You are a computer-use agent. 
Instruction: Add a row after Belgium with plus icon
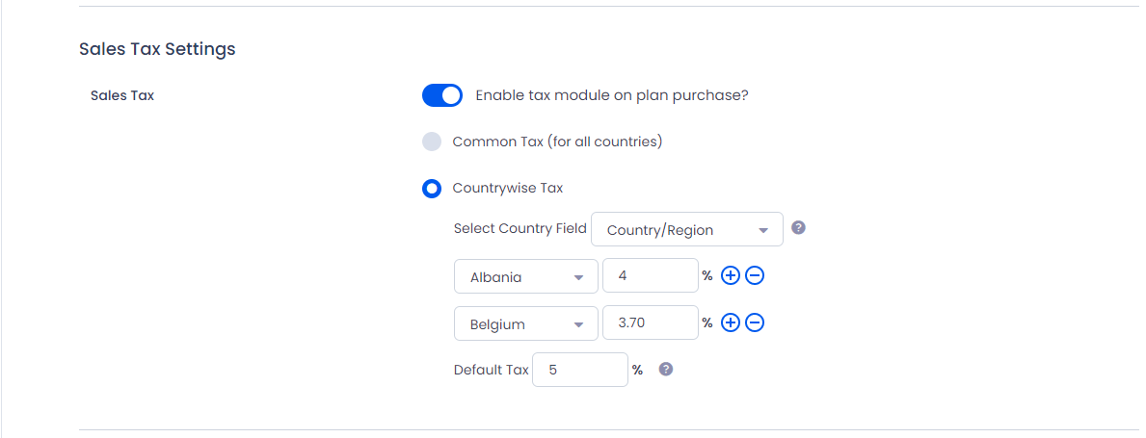coord(731,322)
